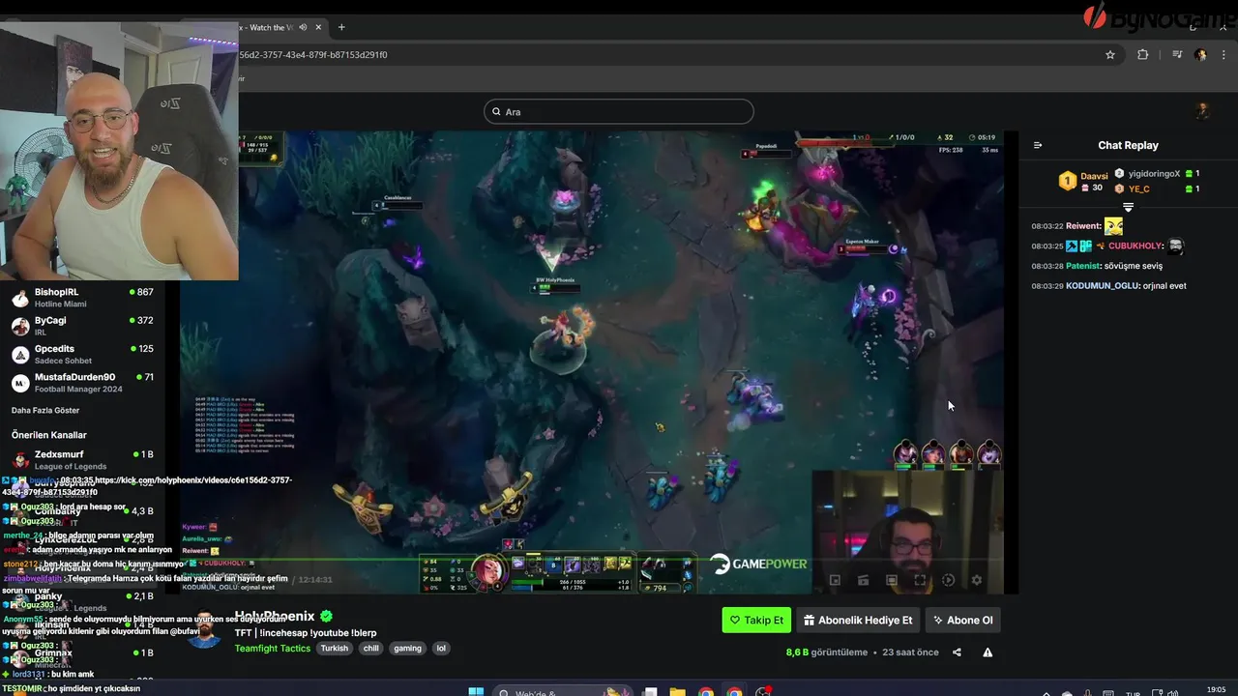Click the taskbar clock showing 19:05
1238x696 pixels.
coord(1217,690)
